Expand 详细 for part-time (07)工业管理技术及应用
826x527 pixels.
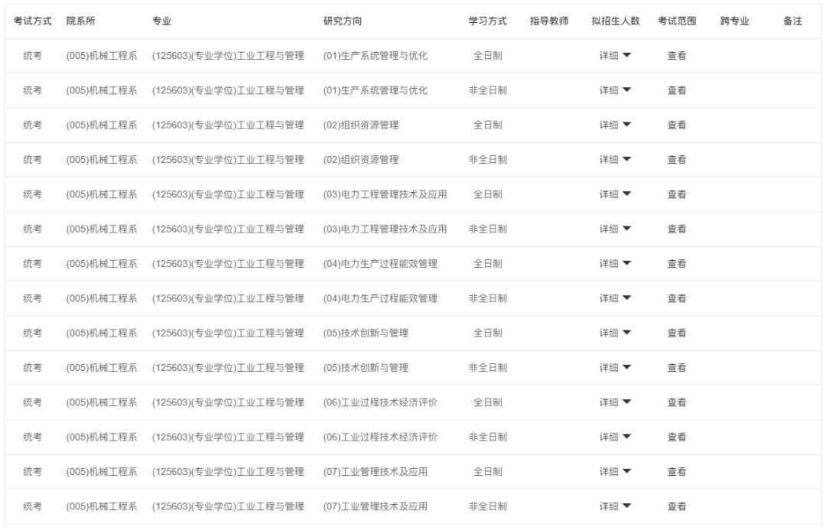click(615, 506)
